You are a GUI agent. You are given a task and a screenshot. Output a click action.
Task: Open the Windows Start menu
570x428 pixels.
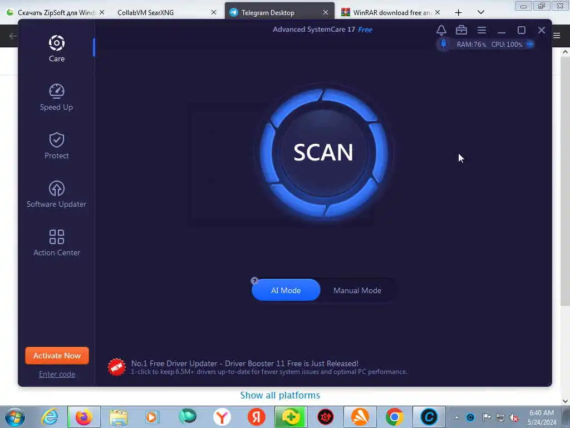point(15,417)
